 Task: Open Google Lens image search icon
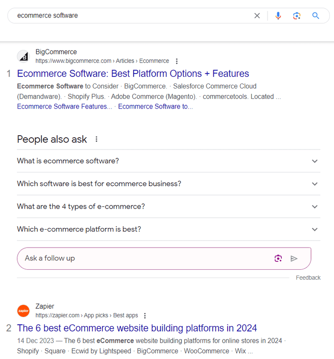tap(297, 15)
